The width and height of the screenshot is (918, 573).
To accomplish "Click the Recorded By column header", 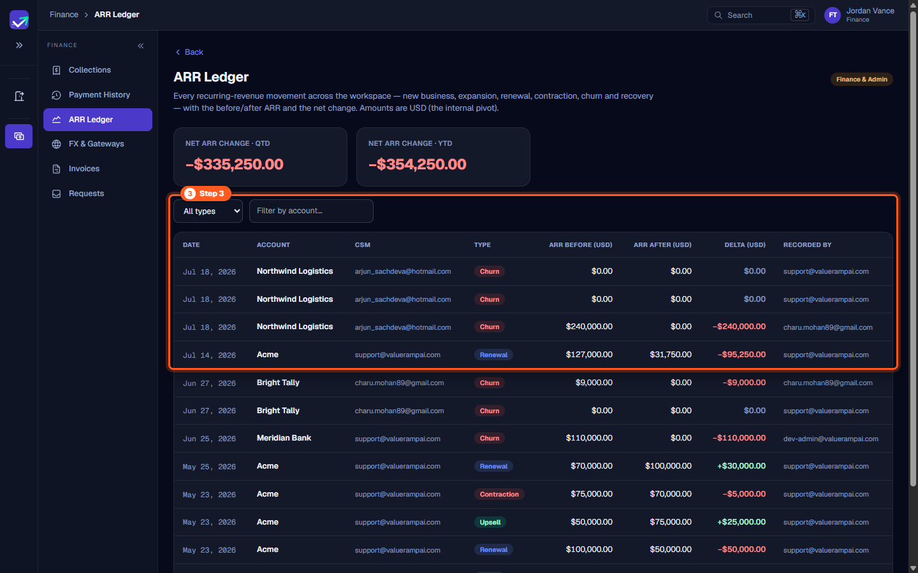I will coord(807,245).
